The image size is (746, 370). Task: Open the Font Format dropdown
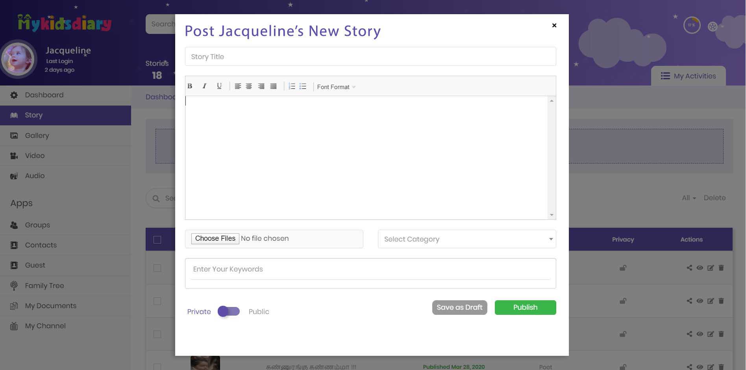pos(336,87)
